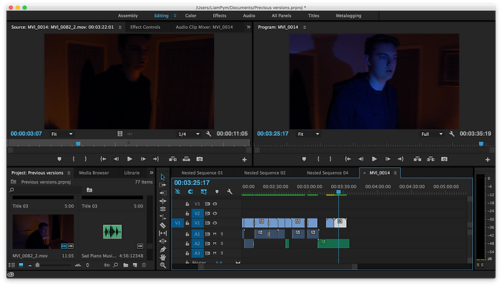Screen dimensions: 502x286
Task: Select the MVI_0082_2.mov thumbnail
Action: click(43, 232)
